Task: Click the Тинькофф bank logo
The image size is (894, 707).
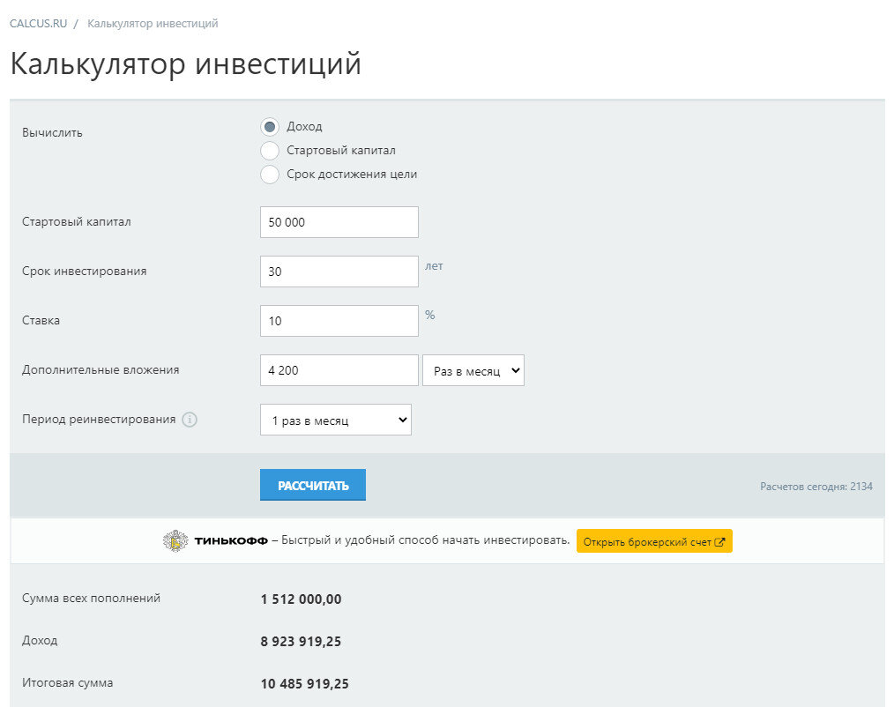Action: [176, 540]
